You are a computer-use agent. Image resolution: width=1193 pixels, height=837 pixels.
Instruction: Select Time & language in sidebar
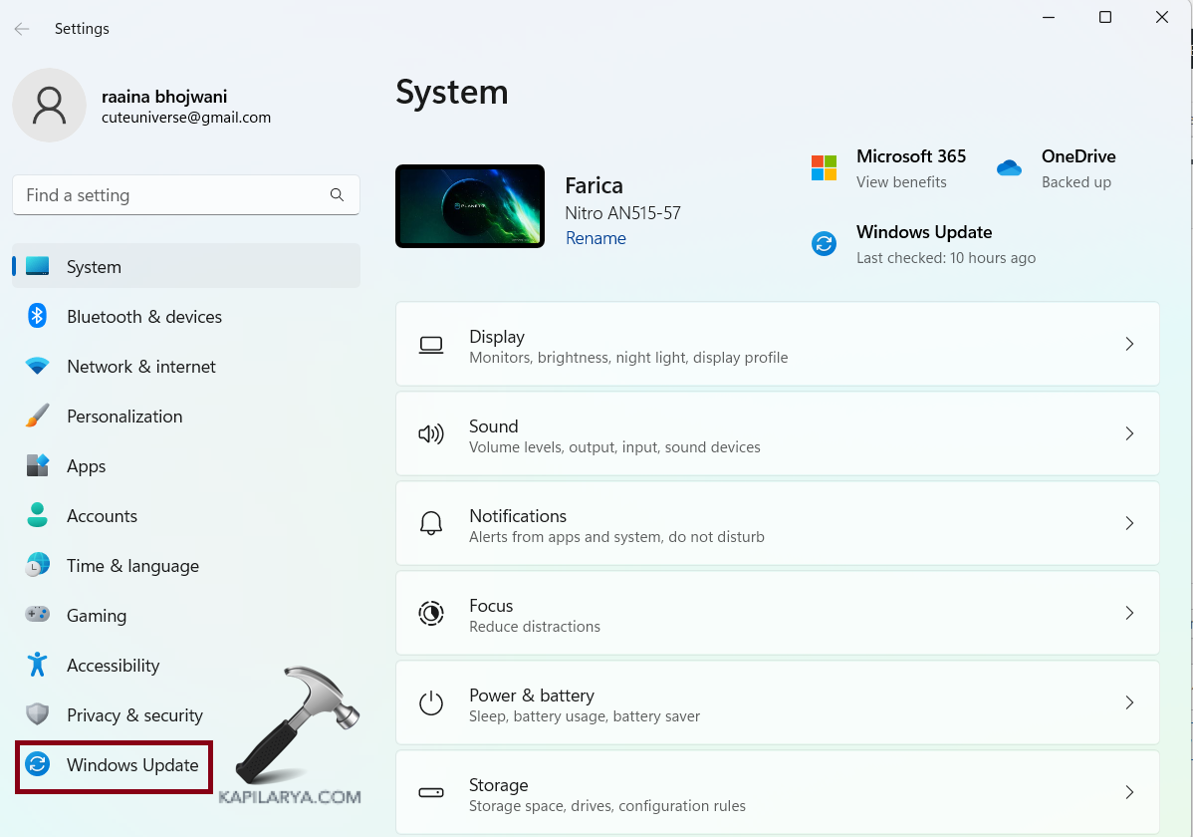coord(132,566)
